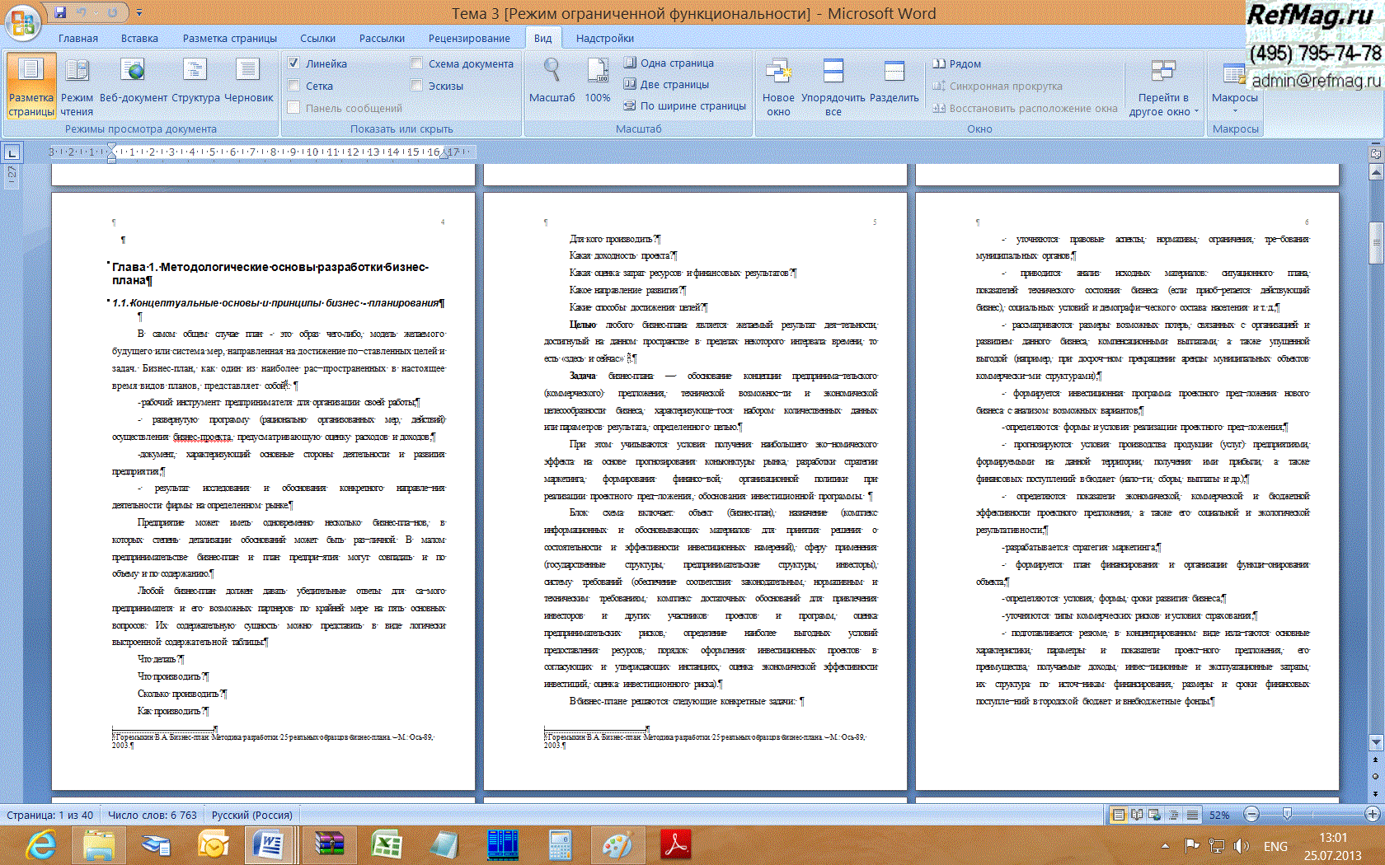Open the Разметка страницы tab
This screenshot has height=865, width=1385.
(229, 38)
